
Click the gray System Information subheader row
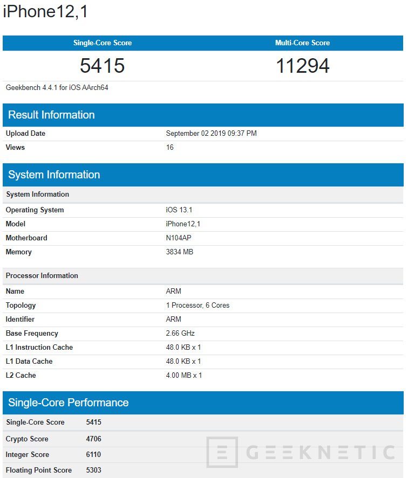203,195
